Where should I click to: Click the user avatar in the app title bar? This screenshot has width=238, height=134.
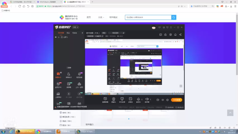(154, 28)
